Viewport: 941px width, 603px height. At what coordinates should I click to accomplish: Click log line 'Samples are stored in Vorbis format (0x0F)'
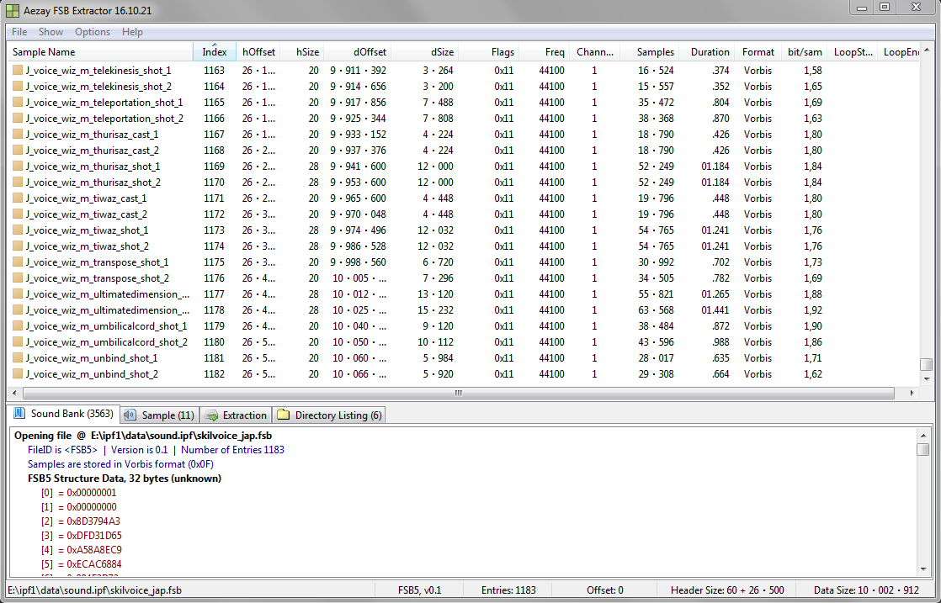pyautogui.click(x=120, y=464)
